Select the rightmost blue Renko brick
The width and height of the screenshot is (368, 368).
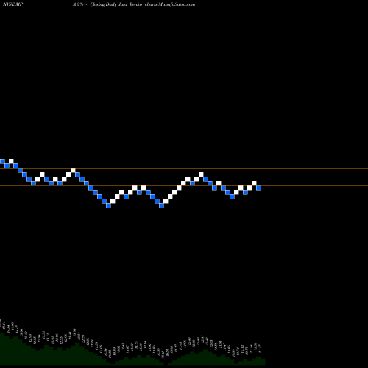[x=258, y=188]
